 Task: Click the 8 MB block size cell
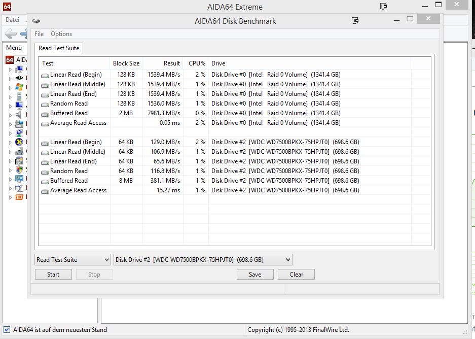click(x=126, y=181)
